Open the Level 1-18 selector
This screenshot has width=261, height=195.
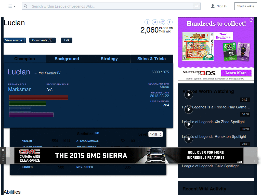coord(155,134)
